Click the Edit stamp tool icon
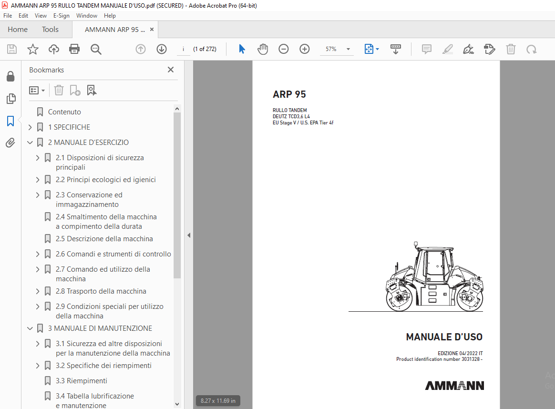 click(489, 49)
